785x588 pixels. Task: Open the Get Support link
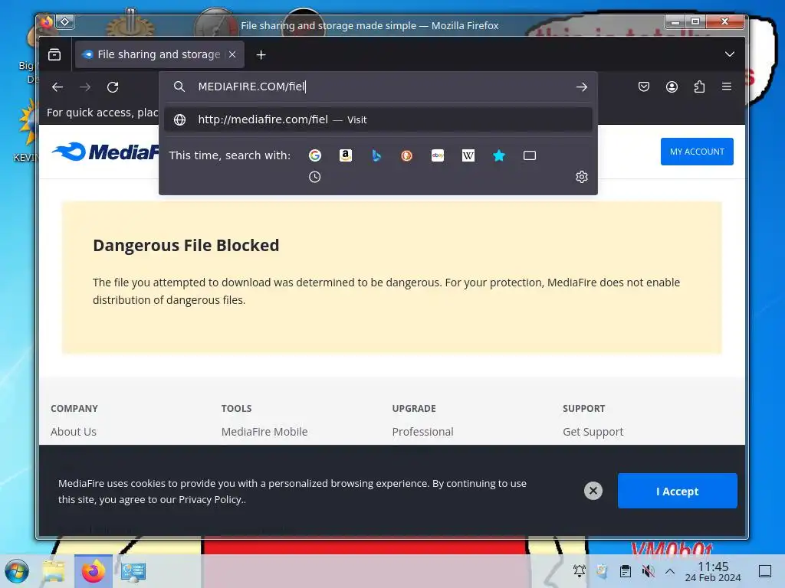593,432
